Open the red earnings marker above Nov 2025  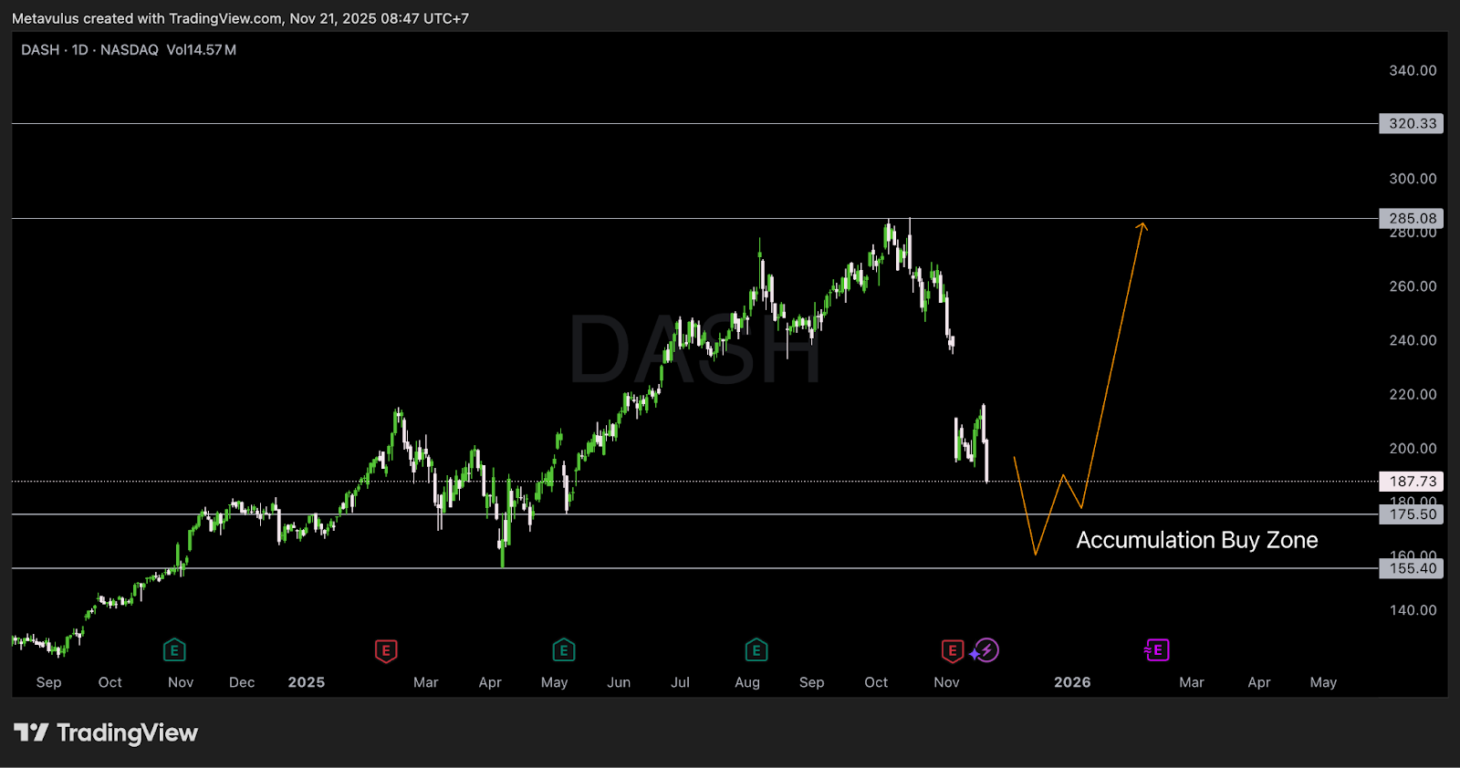(x=952, y=650)
